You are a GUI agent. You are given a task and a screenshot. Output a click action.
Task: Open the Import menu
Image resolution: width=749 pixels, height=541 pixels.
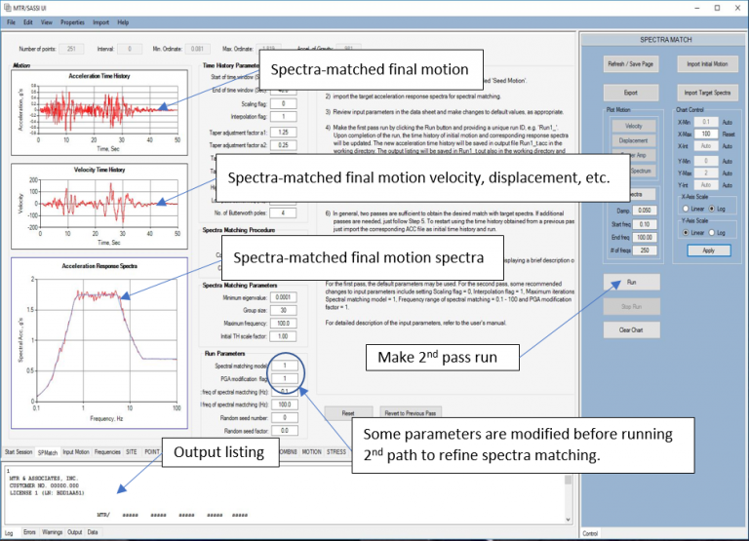[100, 21]
